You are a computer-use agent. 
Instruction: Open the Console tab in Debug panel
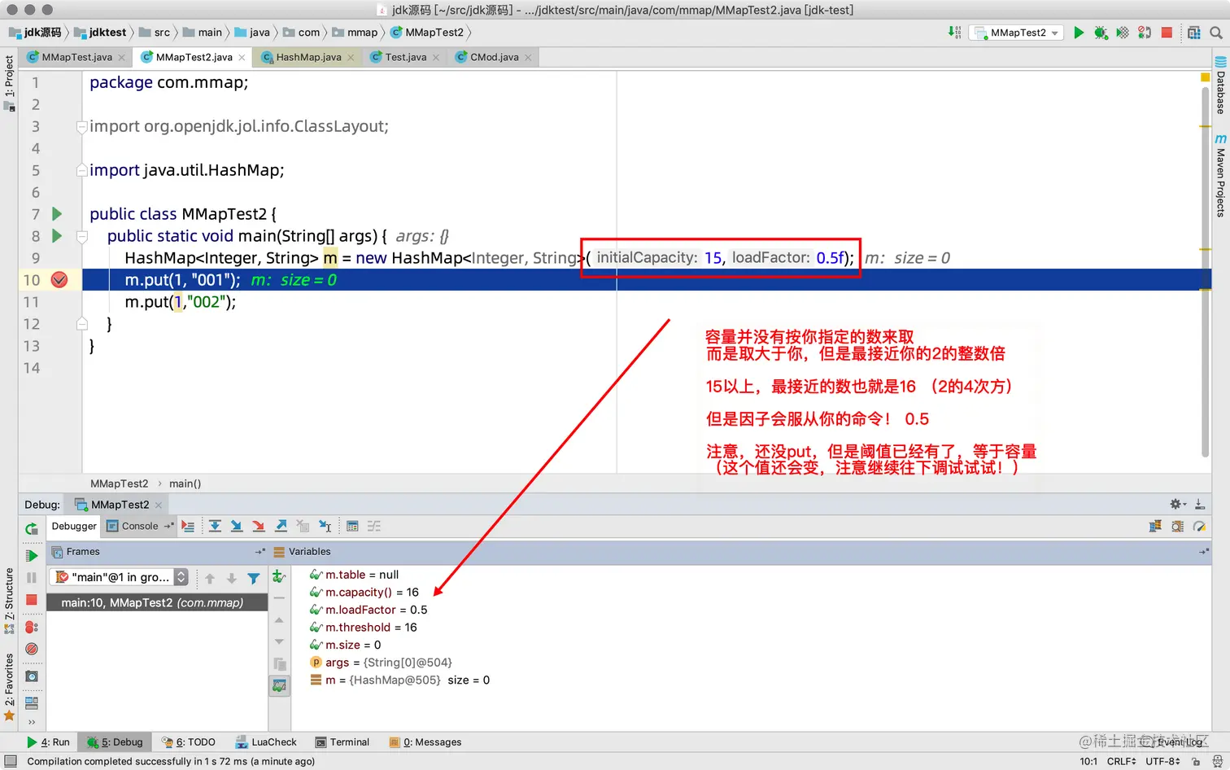click(x=139, y=526)
